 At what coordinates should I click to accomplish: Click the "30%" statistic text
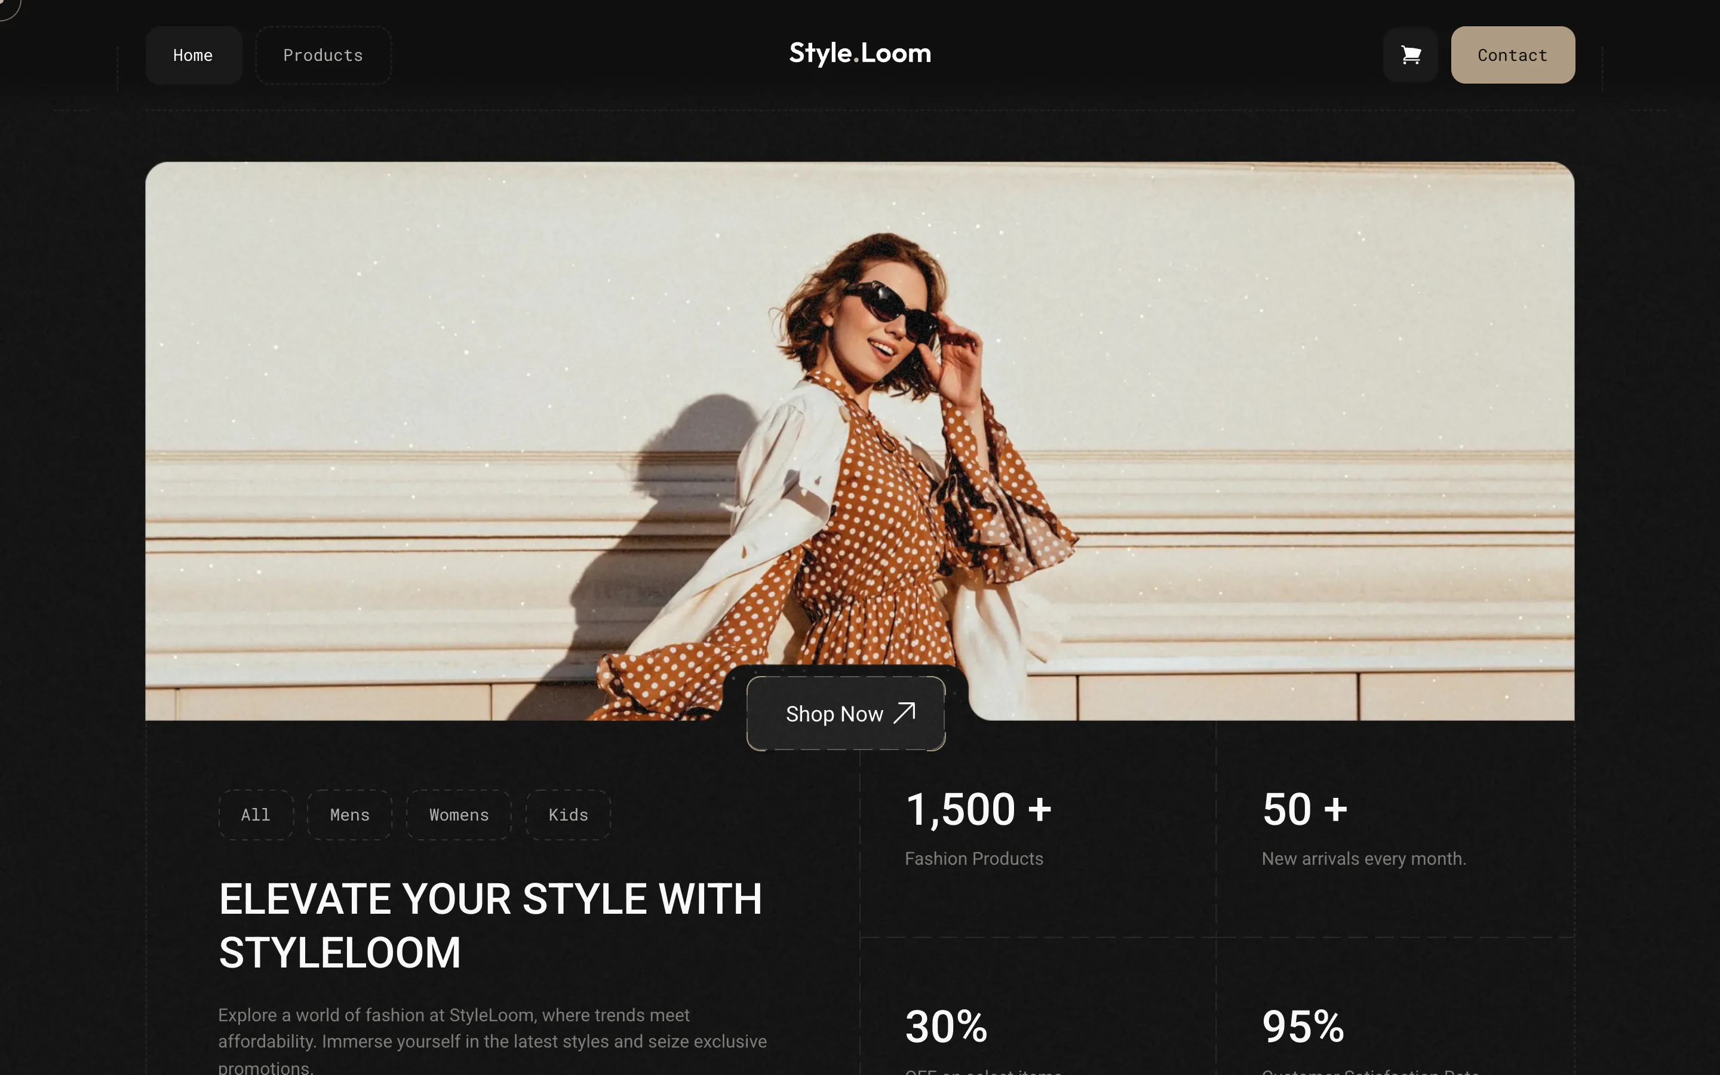click(946, 1027)
